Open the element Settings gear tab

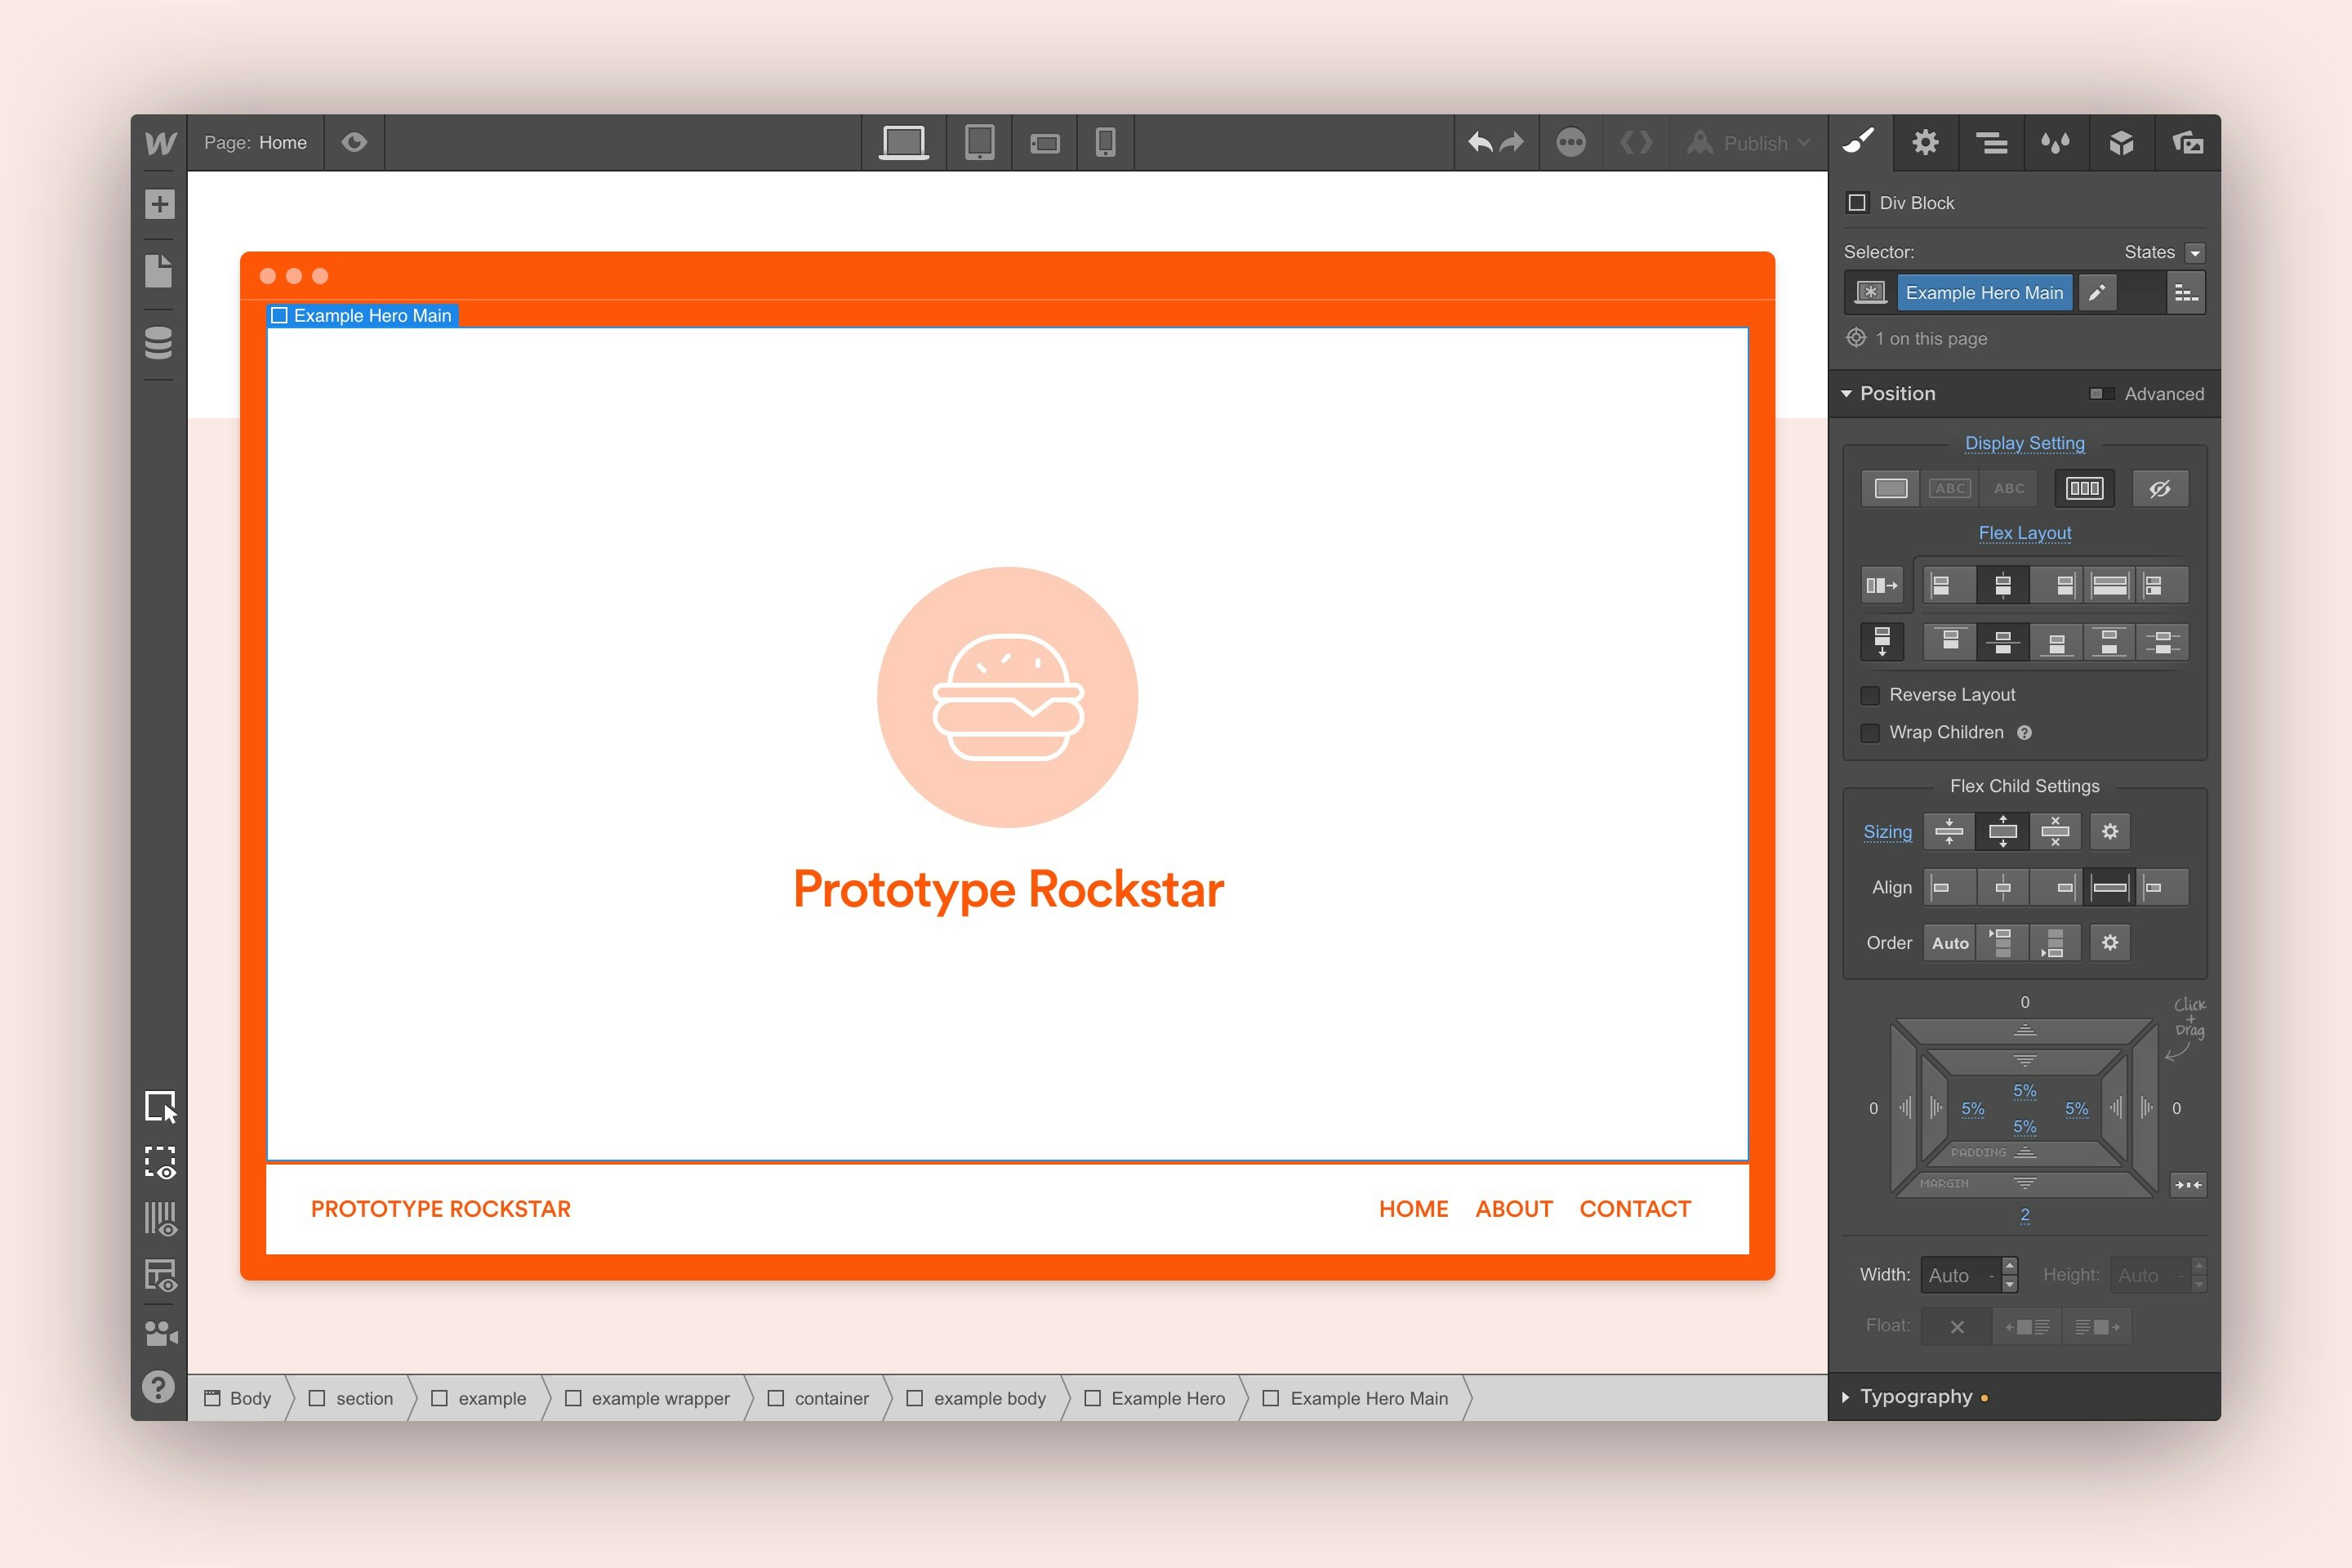[x=1925, y=142]
